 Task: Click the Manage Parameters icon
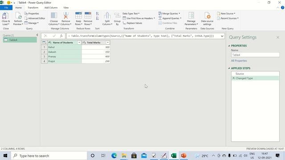[x=191, y=16]
